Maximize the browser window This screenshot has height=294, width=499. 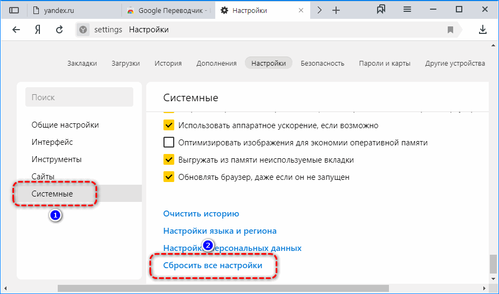459,10
